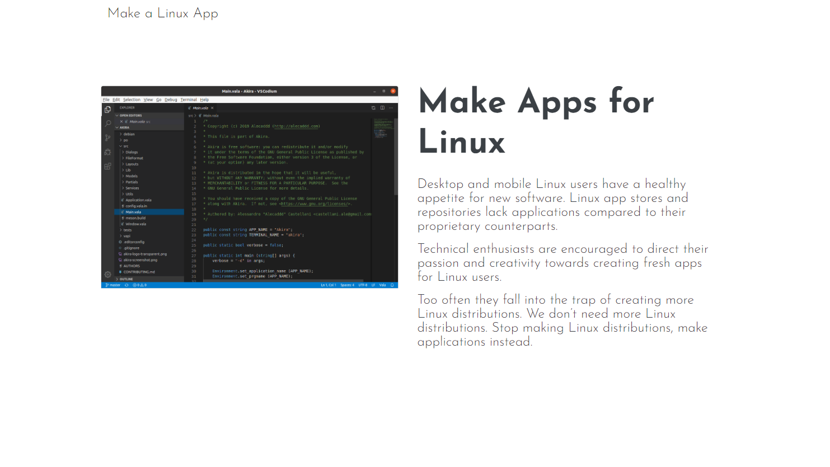Screen dimensions: 830x467
Task: Close the Main.vala editor tab via its X
Action: [x=212, y=108]
